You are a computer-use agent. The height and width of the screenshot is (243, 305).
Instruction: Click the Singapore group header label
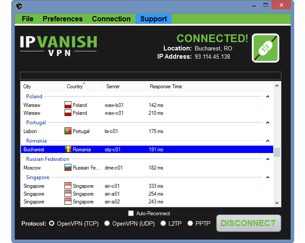click(38, 177)
